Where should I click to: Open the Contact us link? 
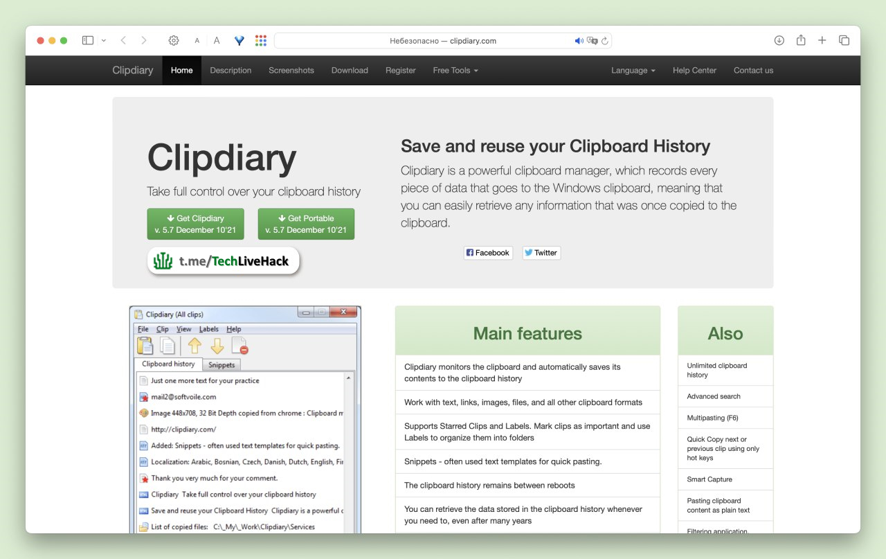click(753, 70)
